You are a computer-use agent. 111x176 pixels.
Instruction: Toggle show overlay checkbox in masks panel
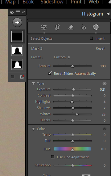coord(13,77)
